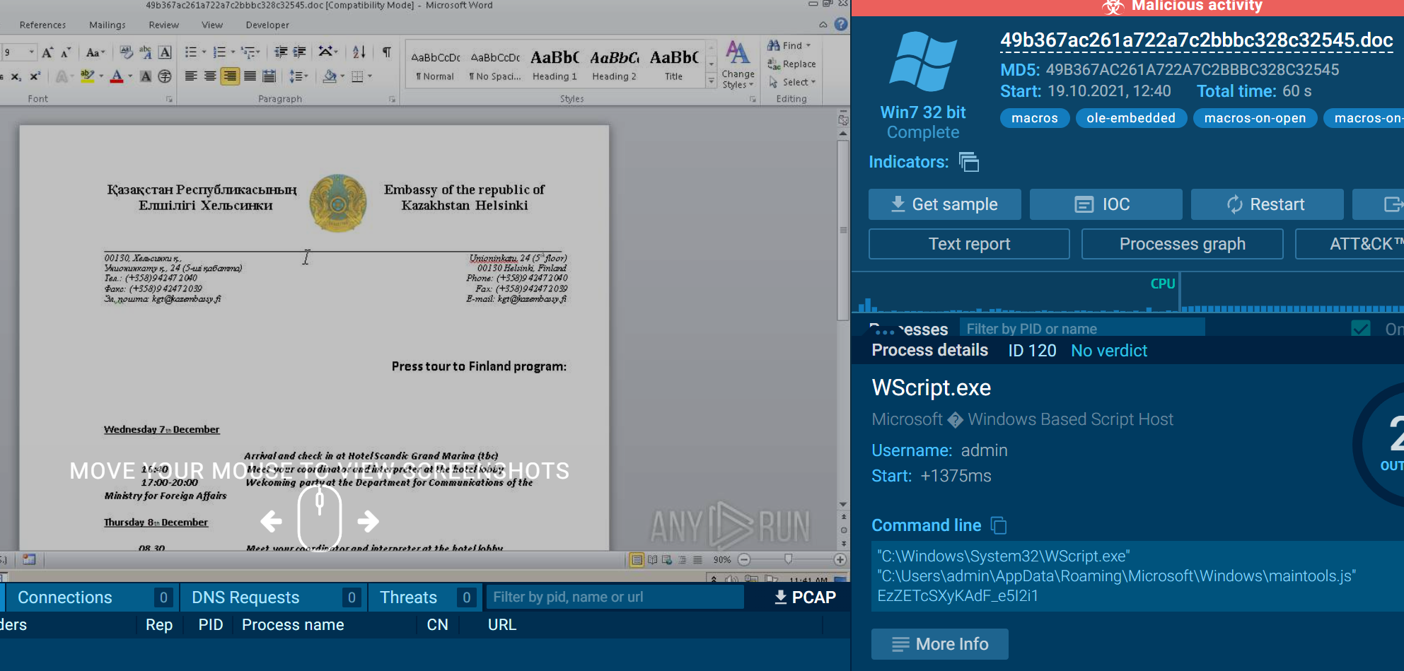Screen dimensions: 1404x671
Task: Click the More Info button
Action: pyautogui.click(x=939, y=644)
